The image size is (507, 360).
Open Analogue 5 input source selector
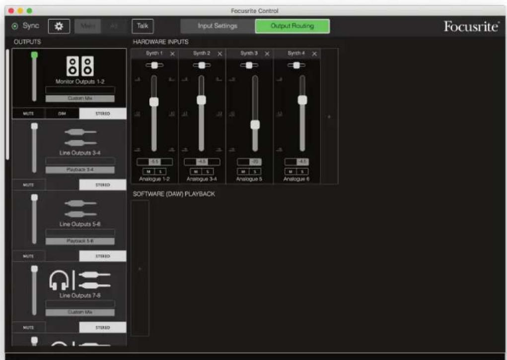click(x=249, y=179)
